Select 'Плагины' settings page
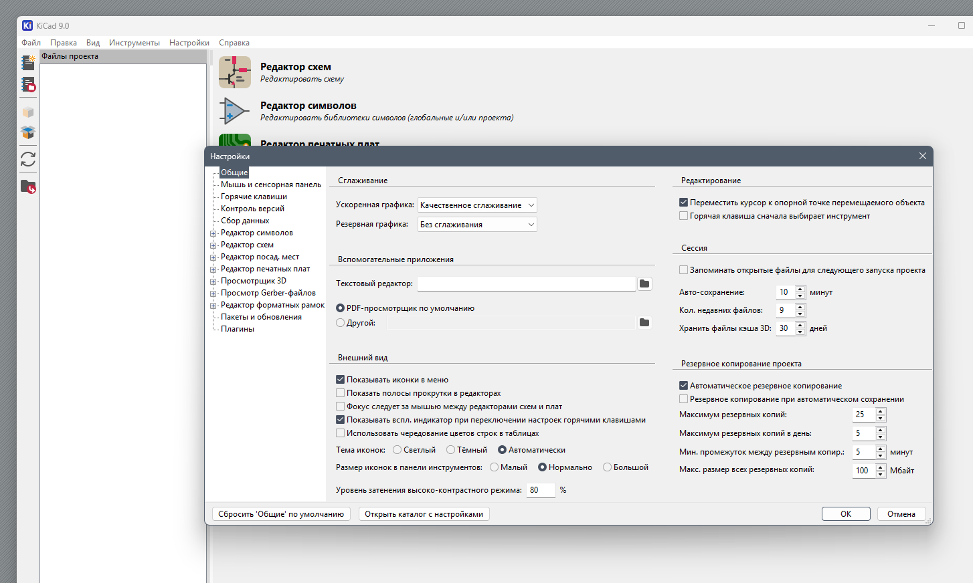Viewport: 973px width, 583px height. pos(238,329)
